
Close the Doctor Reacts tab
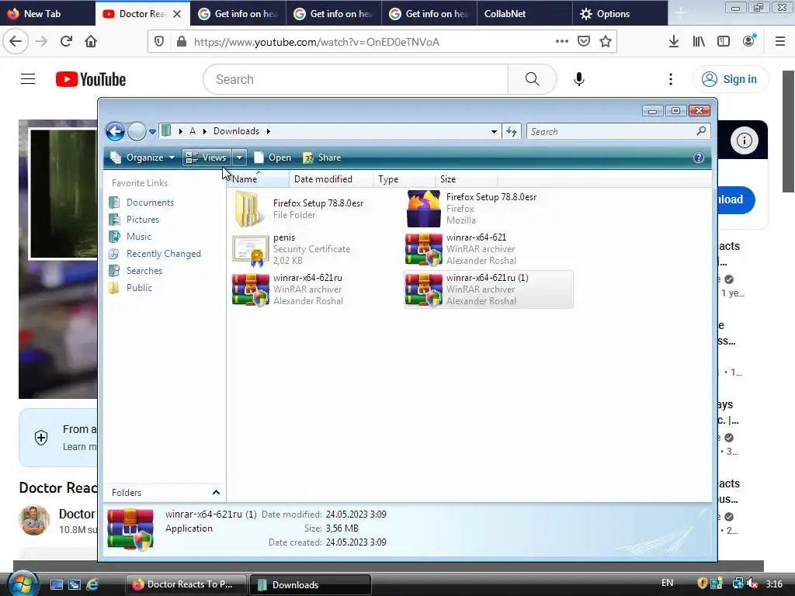177,14
